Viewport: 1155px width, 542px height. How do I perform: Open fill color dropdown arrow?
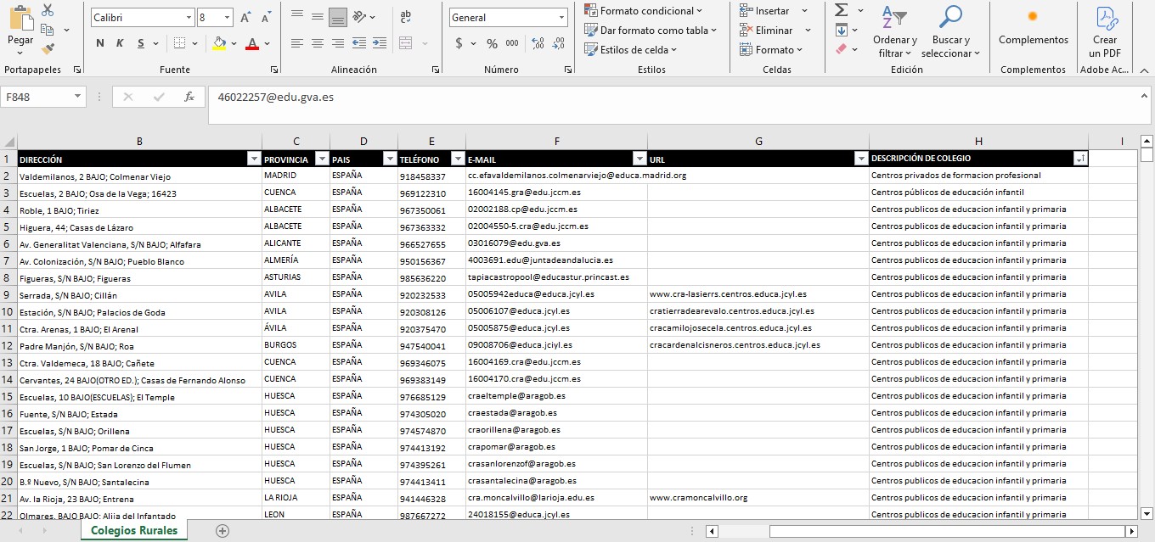tap(234, 43)
